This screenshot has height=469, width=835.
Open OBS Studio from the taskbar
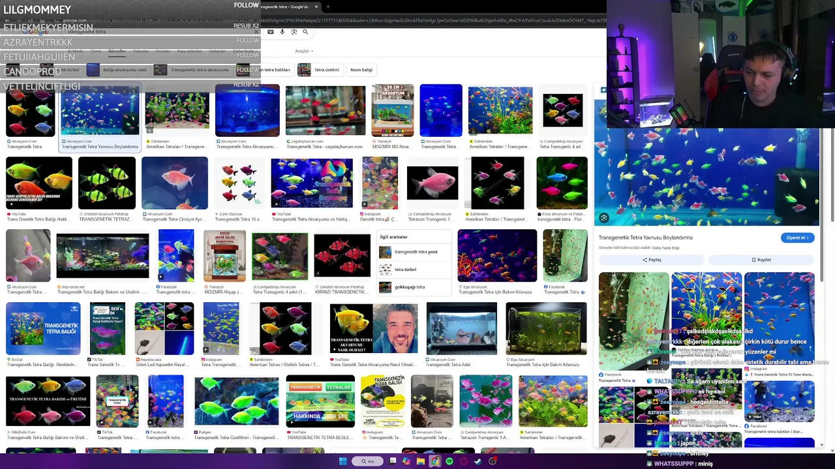click(493, 461)
